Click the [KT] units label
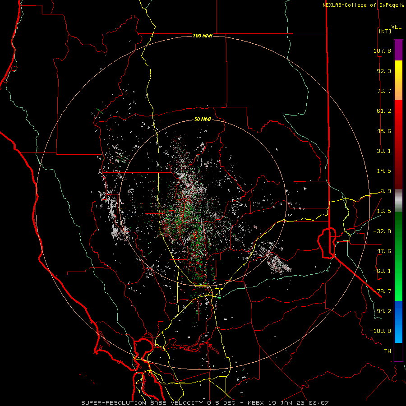Viewport: 406px width, 406px height. point(385,31)
